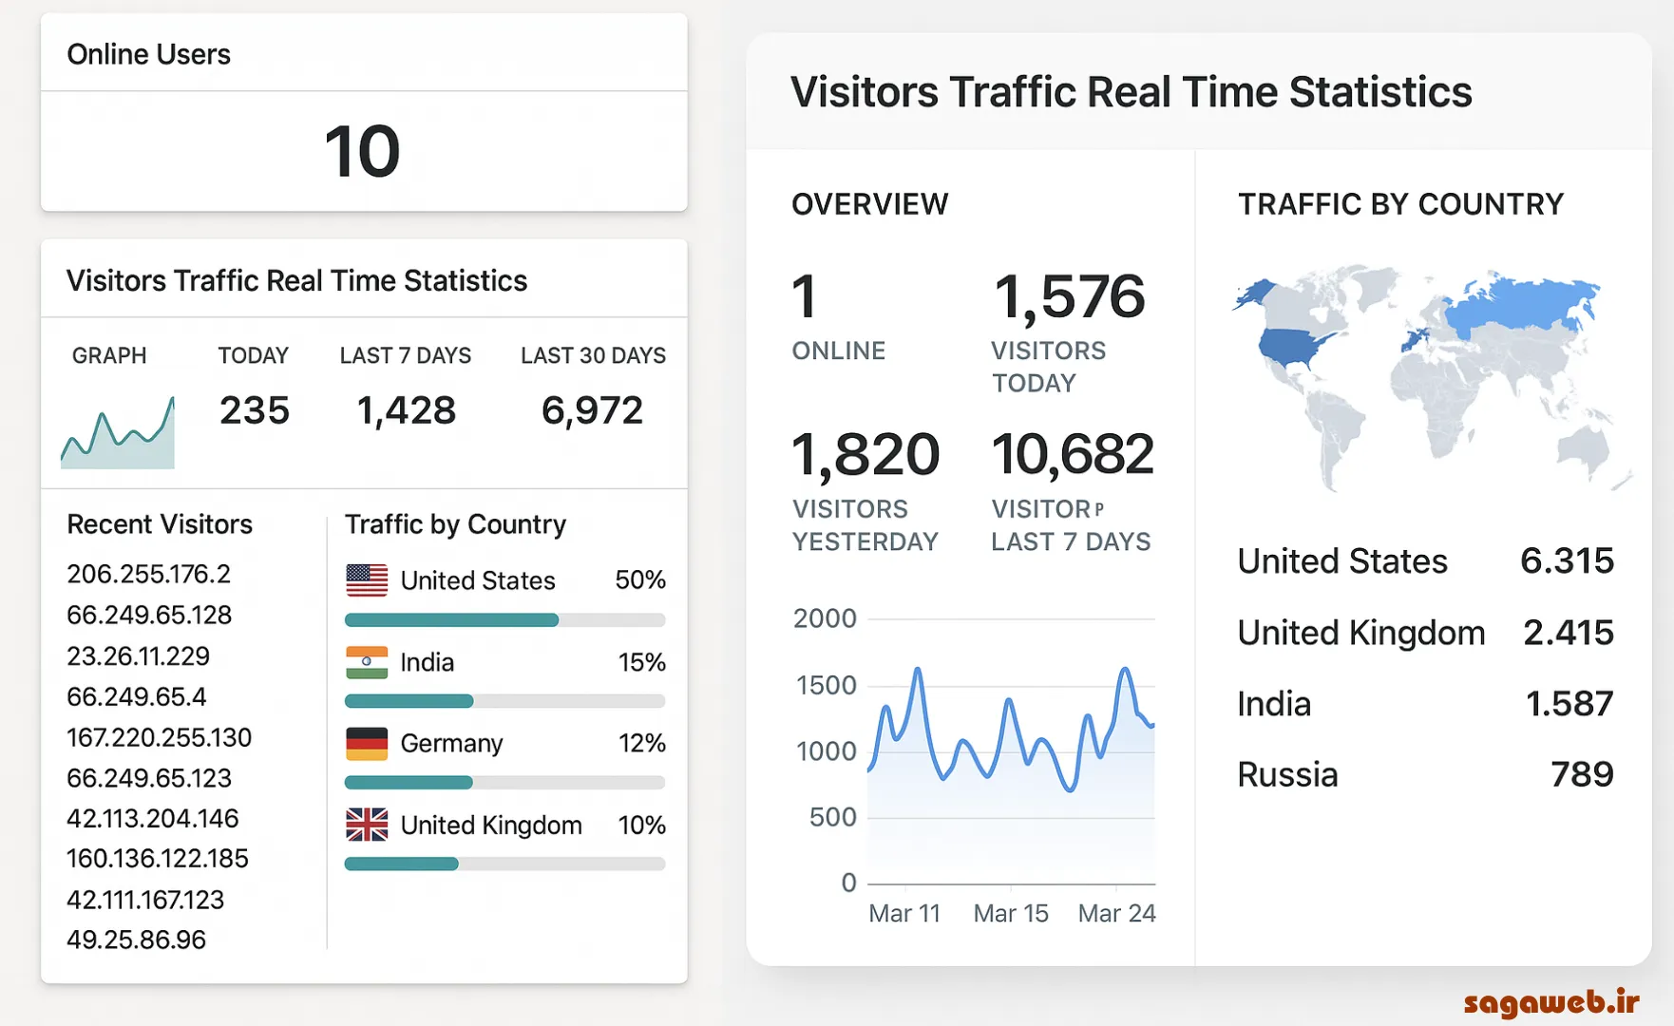Click the United States flag icon
This screenshot has height=1026, width=1674.
point(367,580)
